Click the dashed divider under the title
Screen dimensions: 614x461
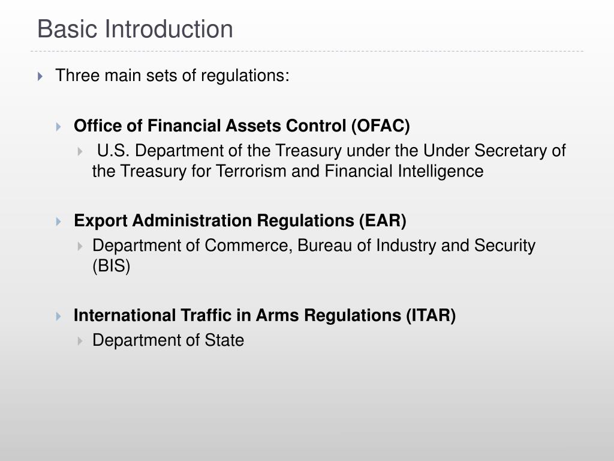[x=307, y=51]
